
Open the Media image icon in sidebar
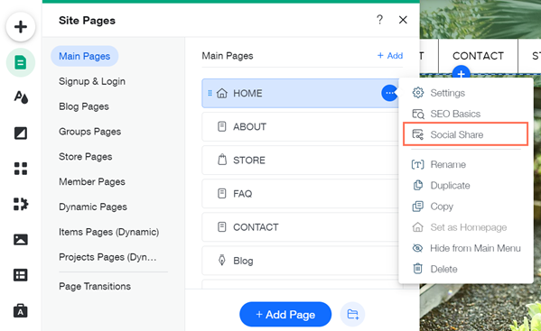point(21,239)
